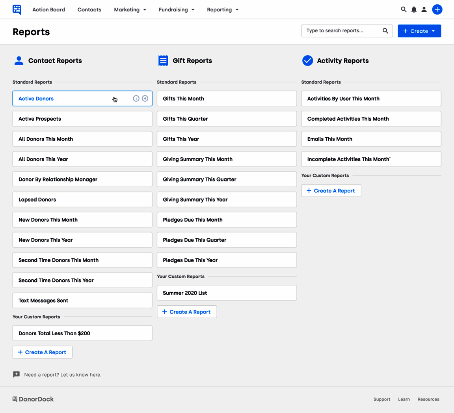454x413 pixels.
Task: Click the blue circular plus icon
Action: point(437,9)
